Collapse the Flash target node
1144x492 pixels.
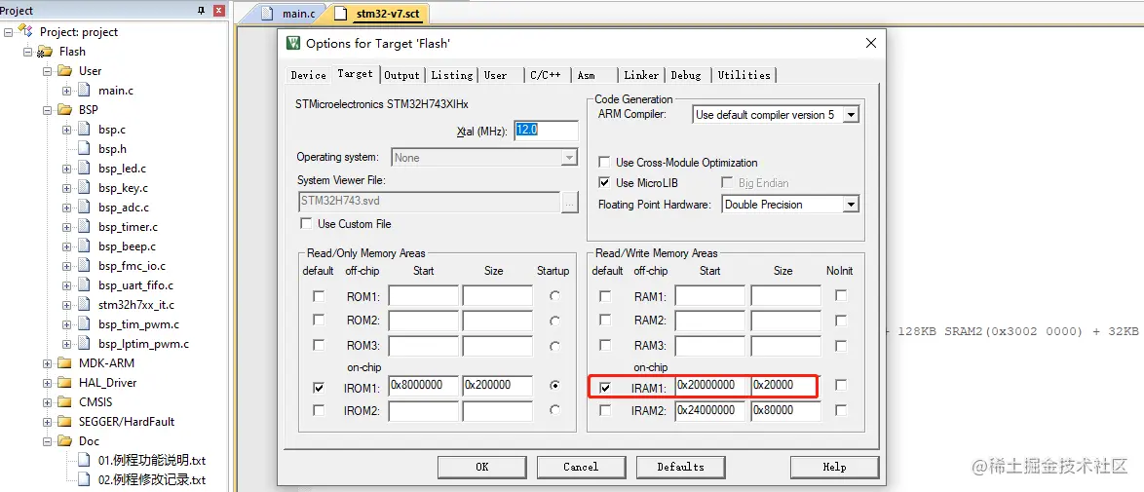point(27,51)
